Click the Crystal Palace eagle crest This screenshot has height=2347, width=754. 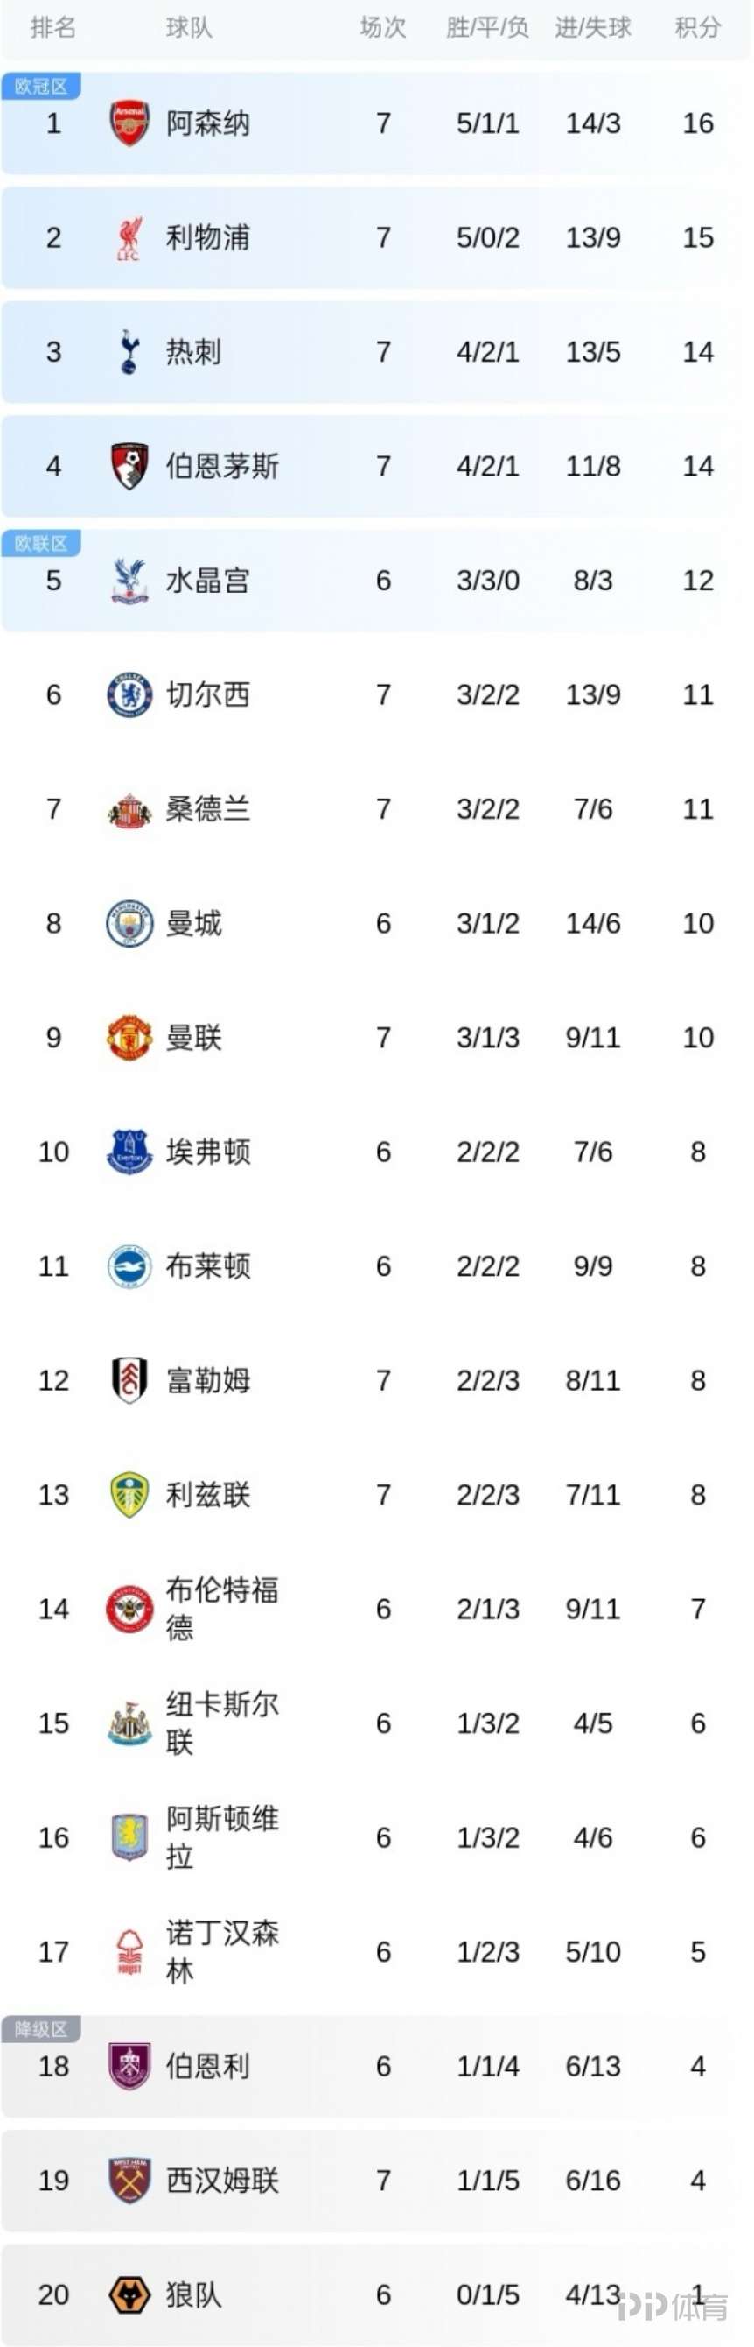point(129,581)
